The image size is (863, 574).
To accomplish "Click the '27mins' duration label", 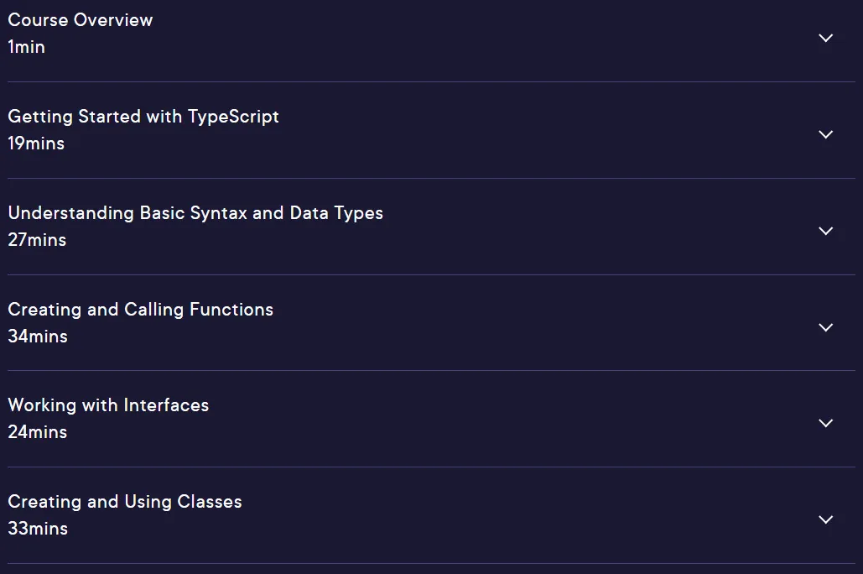I will [37, 240].
